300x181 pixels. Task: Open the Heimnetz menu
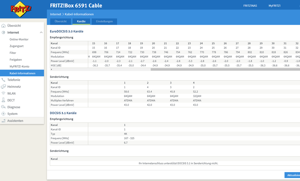tap(14, 87)
